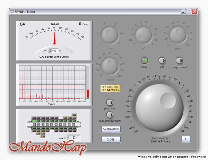Click the SEYDEL-Tuner title bar icon
This screenshot has width=208, height=160.
tap(12, 12)
